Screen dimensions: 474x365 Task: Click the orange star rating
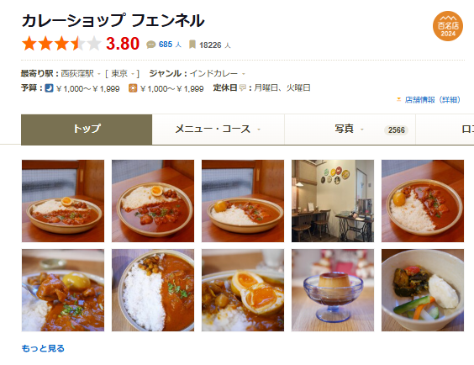pyautogui.click(x=61, y=44)
